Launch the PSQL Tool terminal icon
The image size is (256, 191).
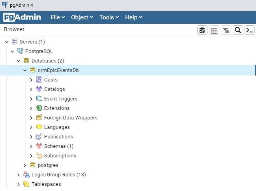(250, 30)
